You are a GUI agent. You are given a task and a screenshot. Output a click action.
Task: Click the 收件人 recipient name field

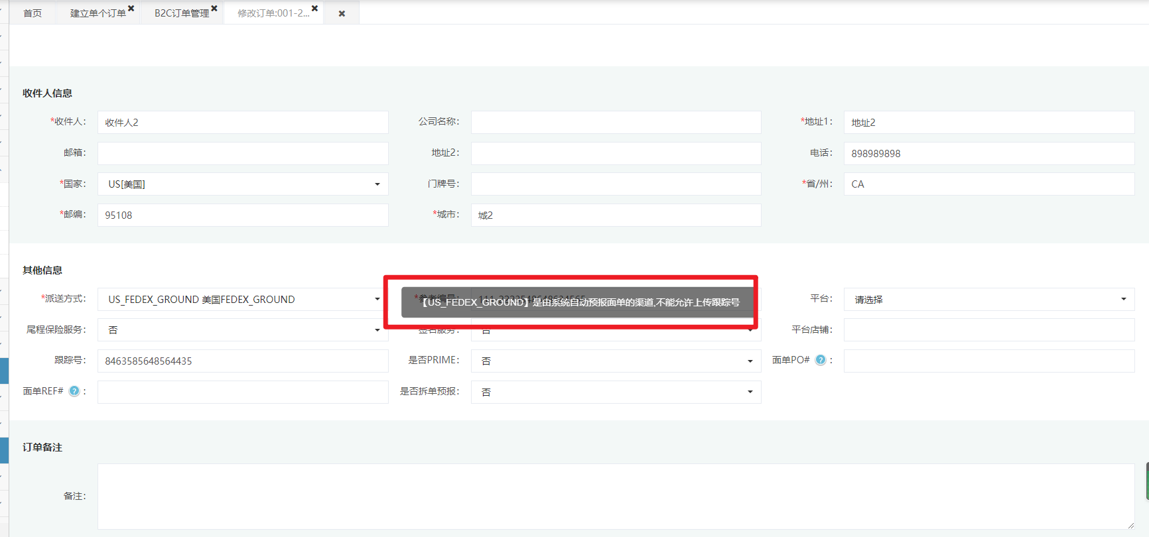click(x=243, y=122)
